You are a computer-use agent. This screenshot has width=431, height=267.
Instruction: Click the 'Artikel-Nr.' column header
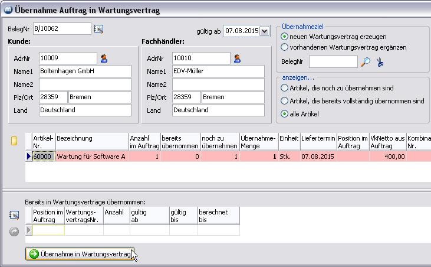(43, 142)
